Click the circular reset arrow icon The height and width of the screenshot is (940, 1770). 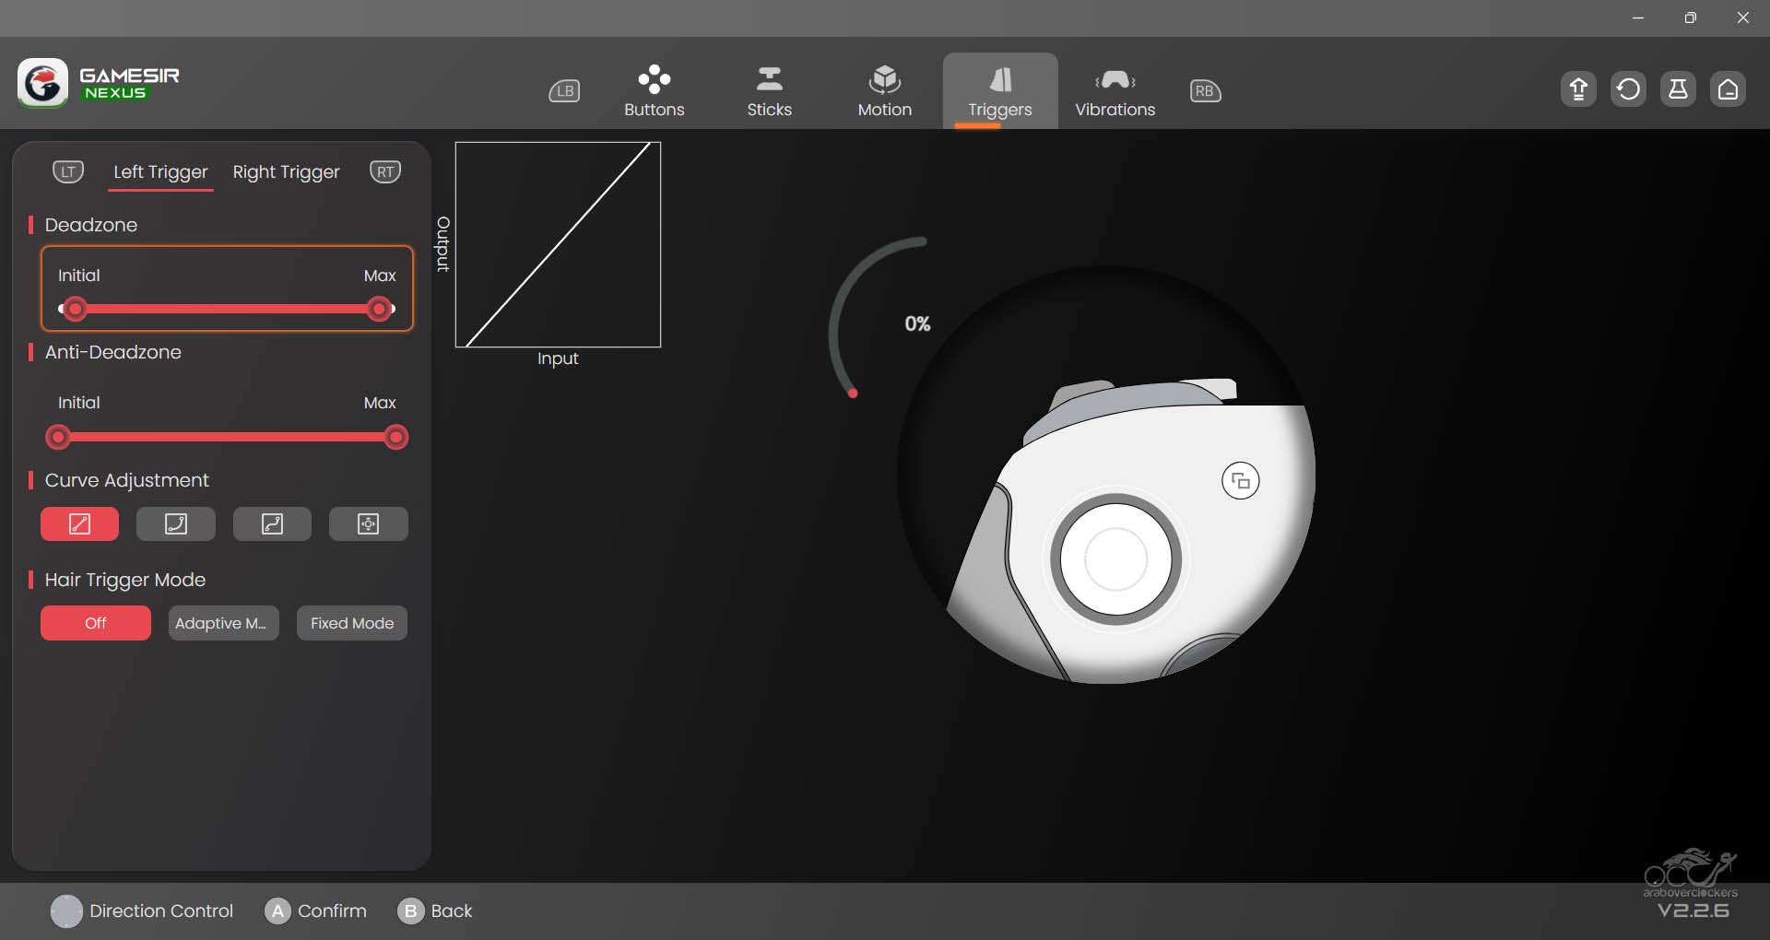click(1628, 89)
